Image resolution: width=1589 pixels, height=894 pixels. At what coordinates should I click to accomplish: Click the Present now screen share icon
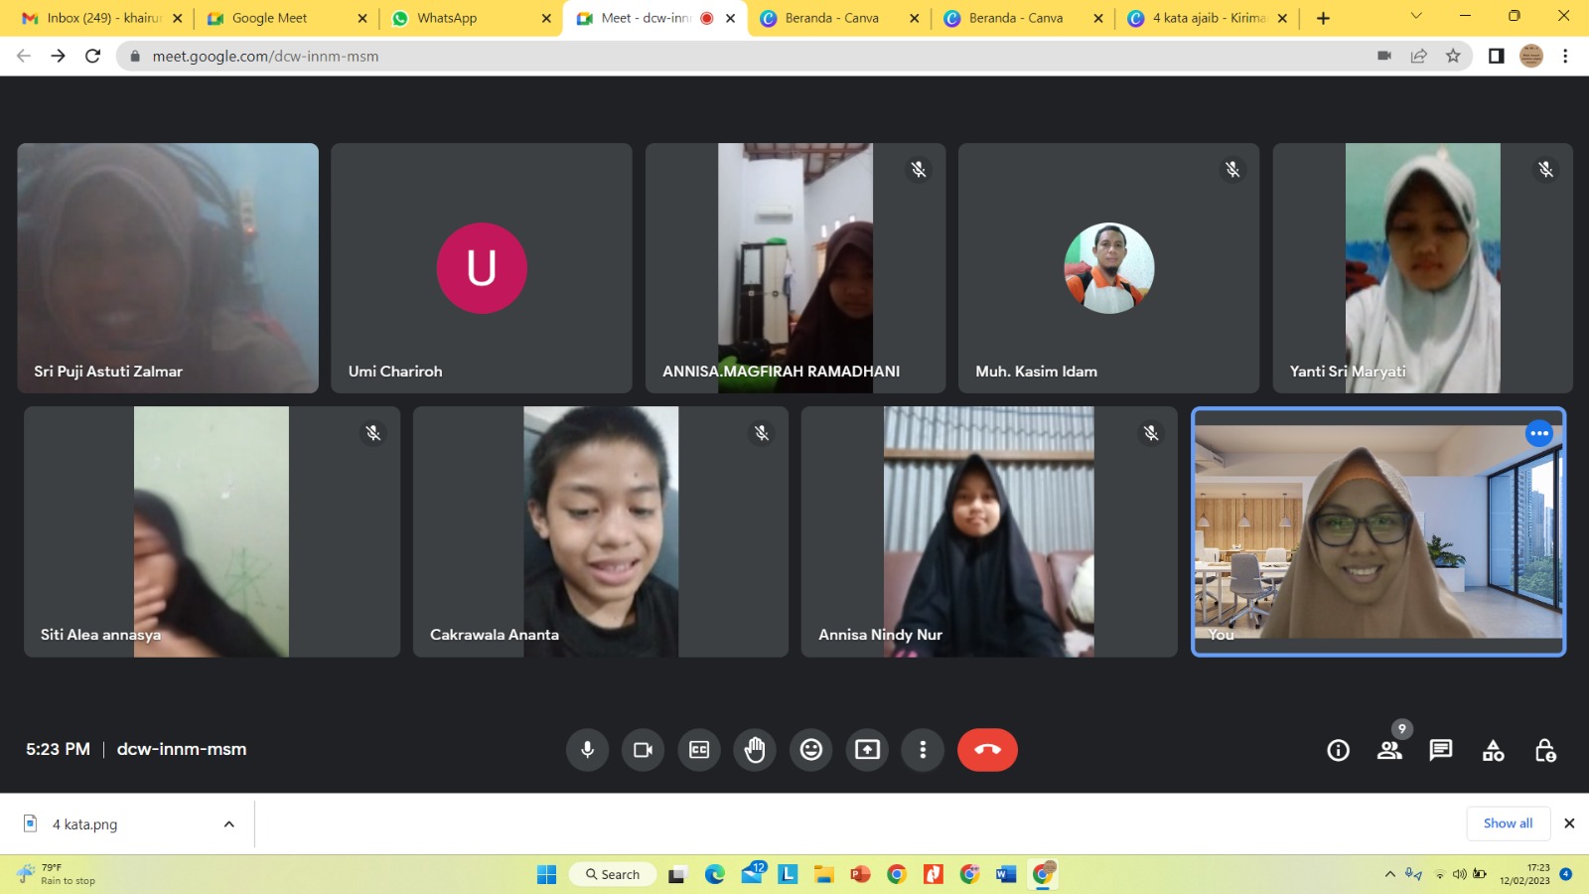[867, 750]
